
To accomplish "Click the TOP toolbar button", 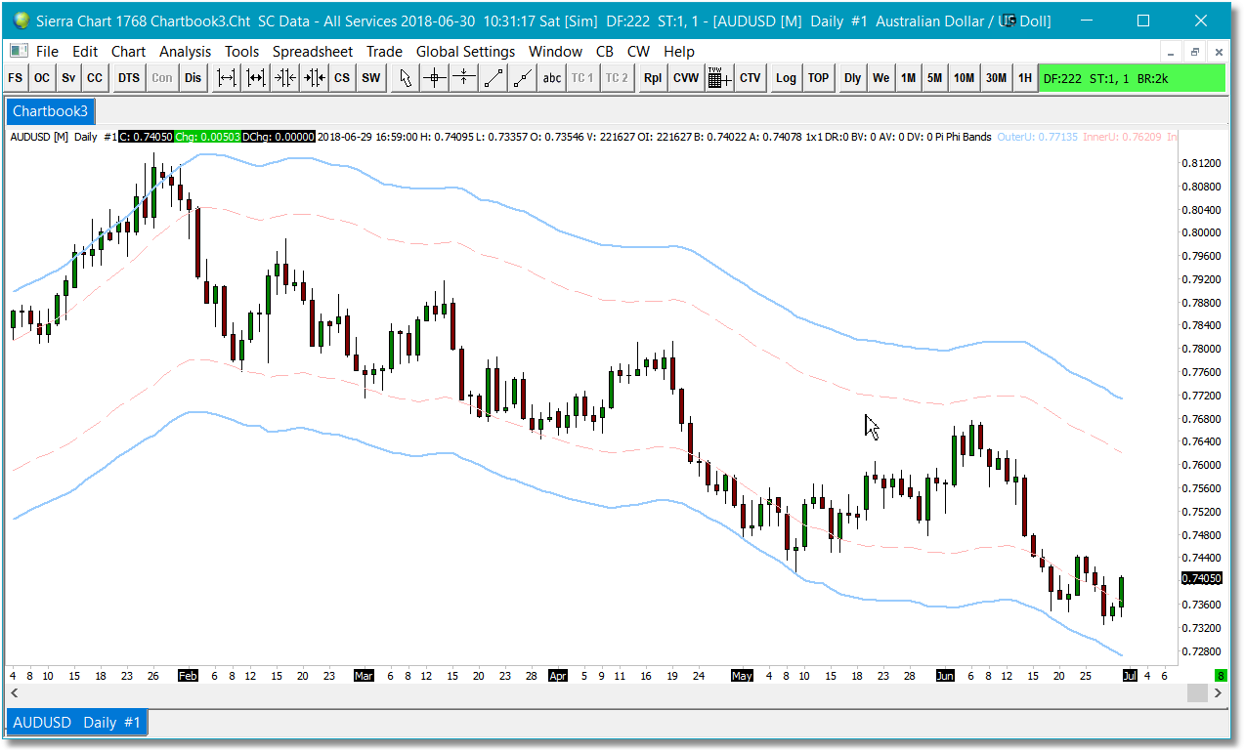I will tap(819, 78).
